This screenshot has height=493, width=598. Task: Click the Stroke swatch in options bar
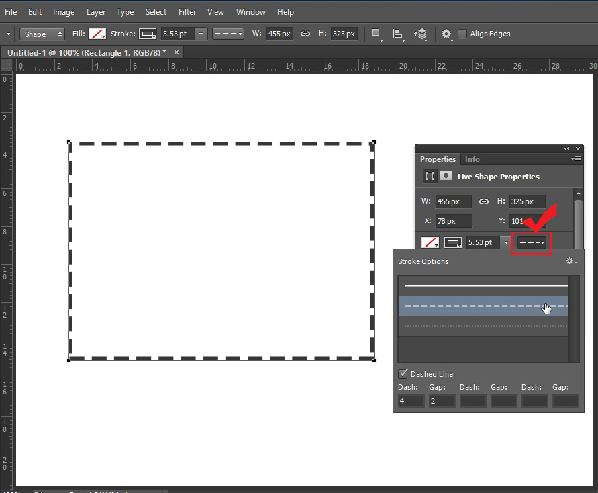tap(148, 34)
